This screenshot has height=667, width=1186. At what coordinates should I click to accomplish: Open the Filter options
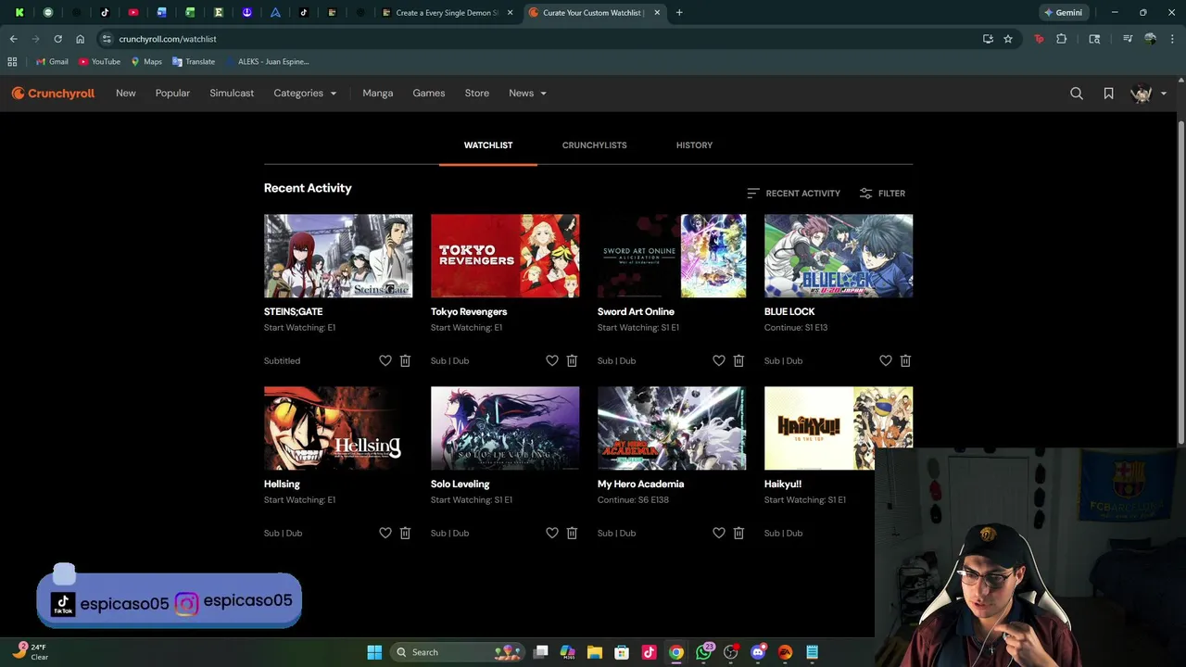tap(882, 193)
